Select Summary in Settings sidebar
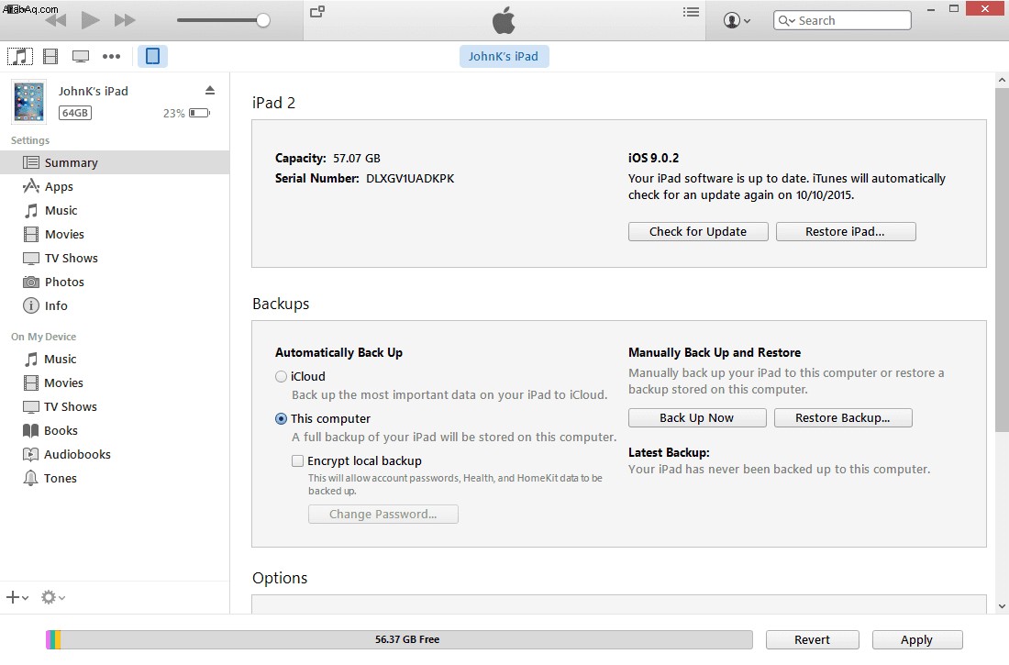Viewport: 1009px width, 665px height. 115,163
